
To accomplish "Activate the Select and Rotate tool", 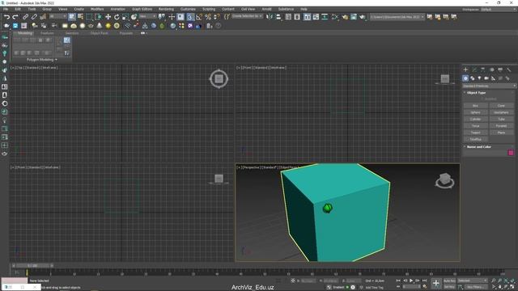I will click(x=117, y=16).
